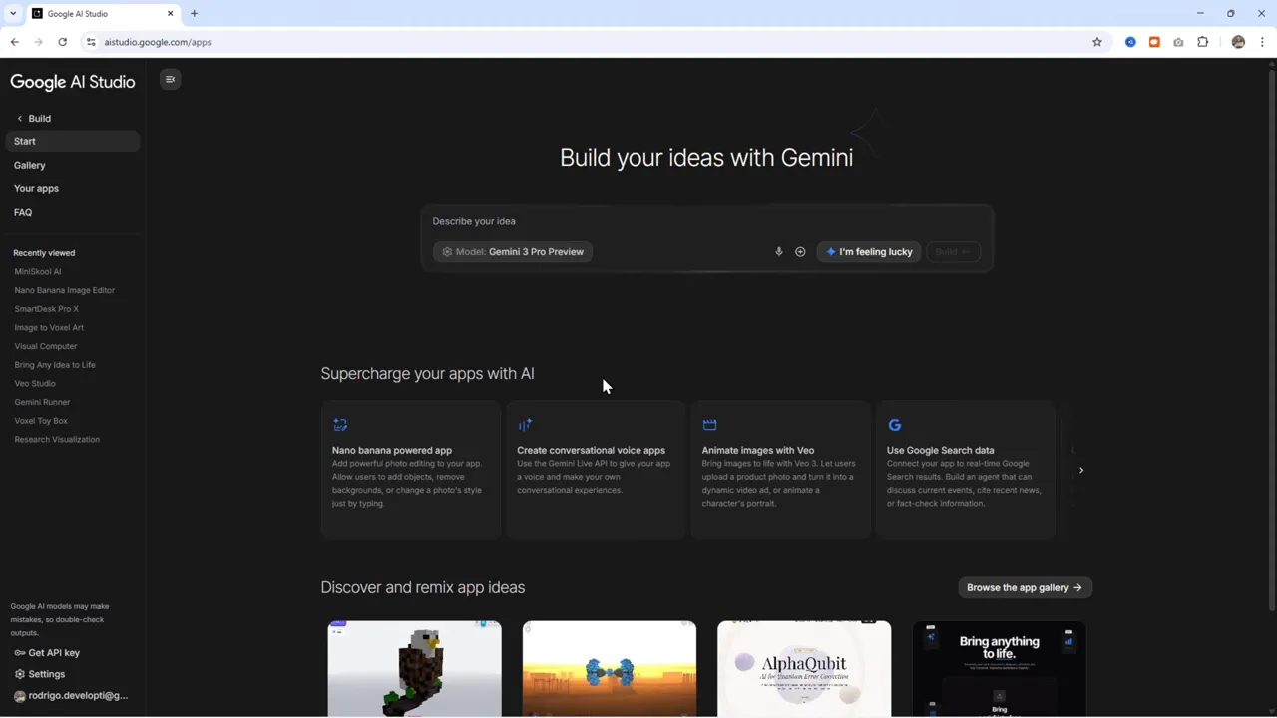Select the Animate images with Veo icon
Image resolution: width=1277 pixels, height=718 pixels.
coord(709,424)
